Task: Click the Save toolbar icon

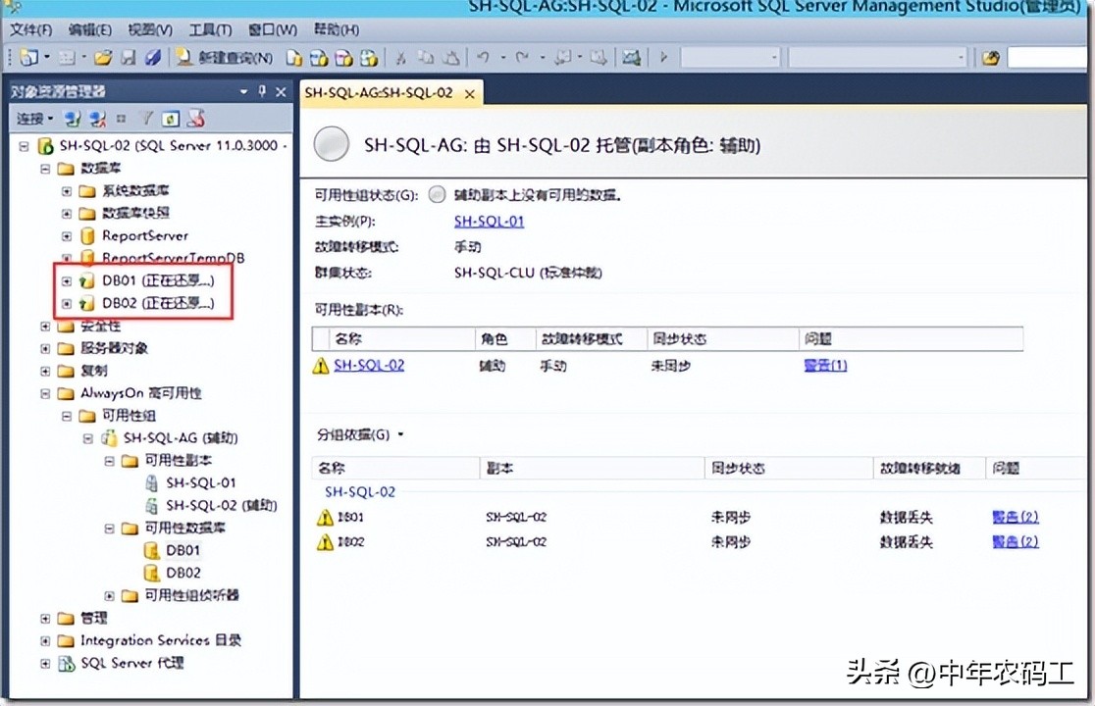Action: pyautogui.click(x=129, y=57)
